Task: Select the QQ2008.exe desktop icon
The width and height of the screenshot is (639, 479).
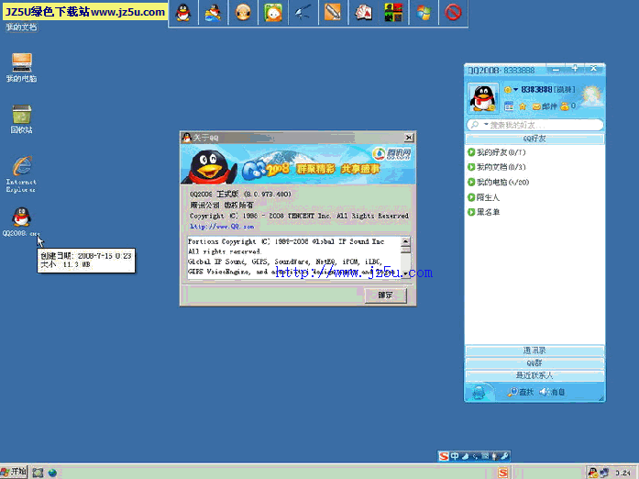Action: click(x=21, y=221)
